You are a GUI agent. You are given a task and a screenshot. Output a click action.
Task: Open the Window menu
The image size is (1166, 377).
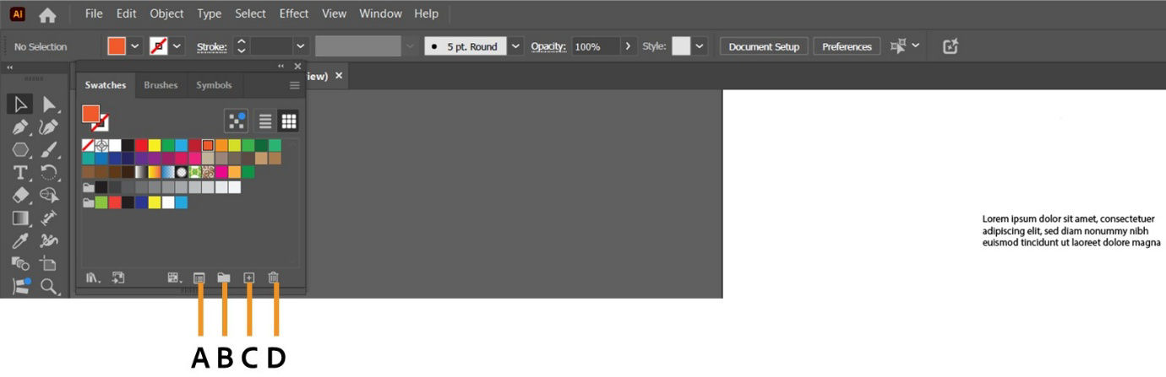click(x=380, y=13)
